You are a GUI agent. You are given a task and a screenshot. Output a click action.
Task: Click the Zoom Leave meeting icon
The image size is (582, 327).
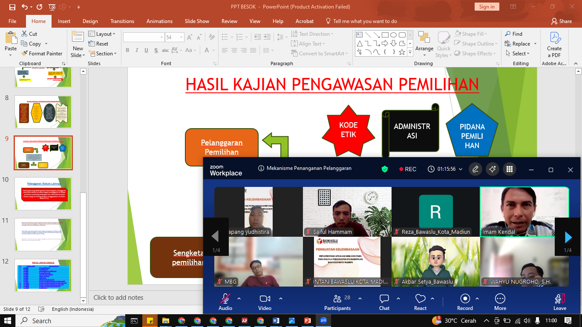(560, 302)
